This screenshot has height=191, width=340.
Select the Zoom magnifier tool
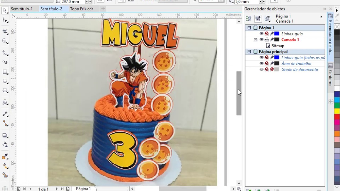click(x=5, y=41)
